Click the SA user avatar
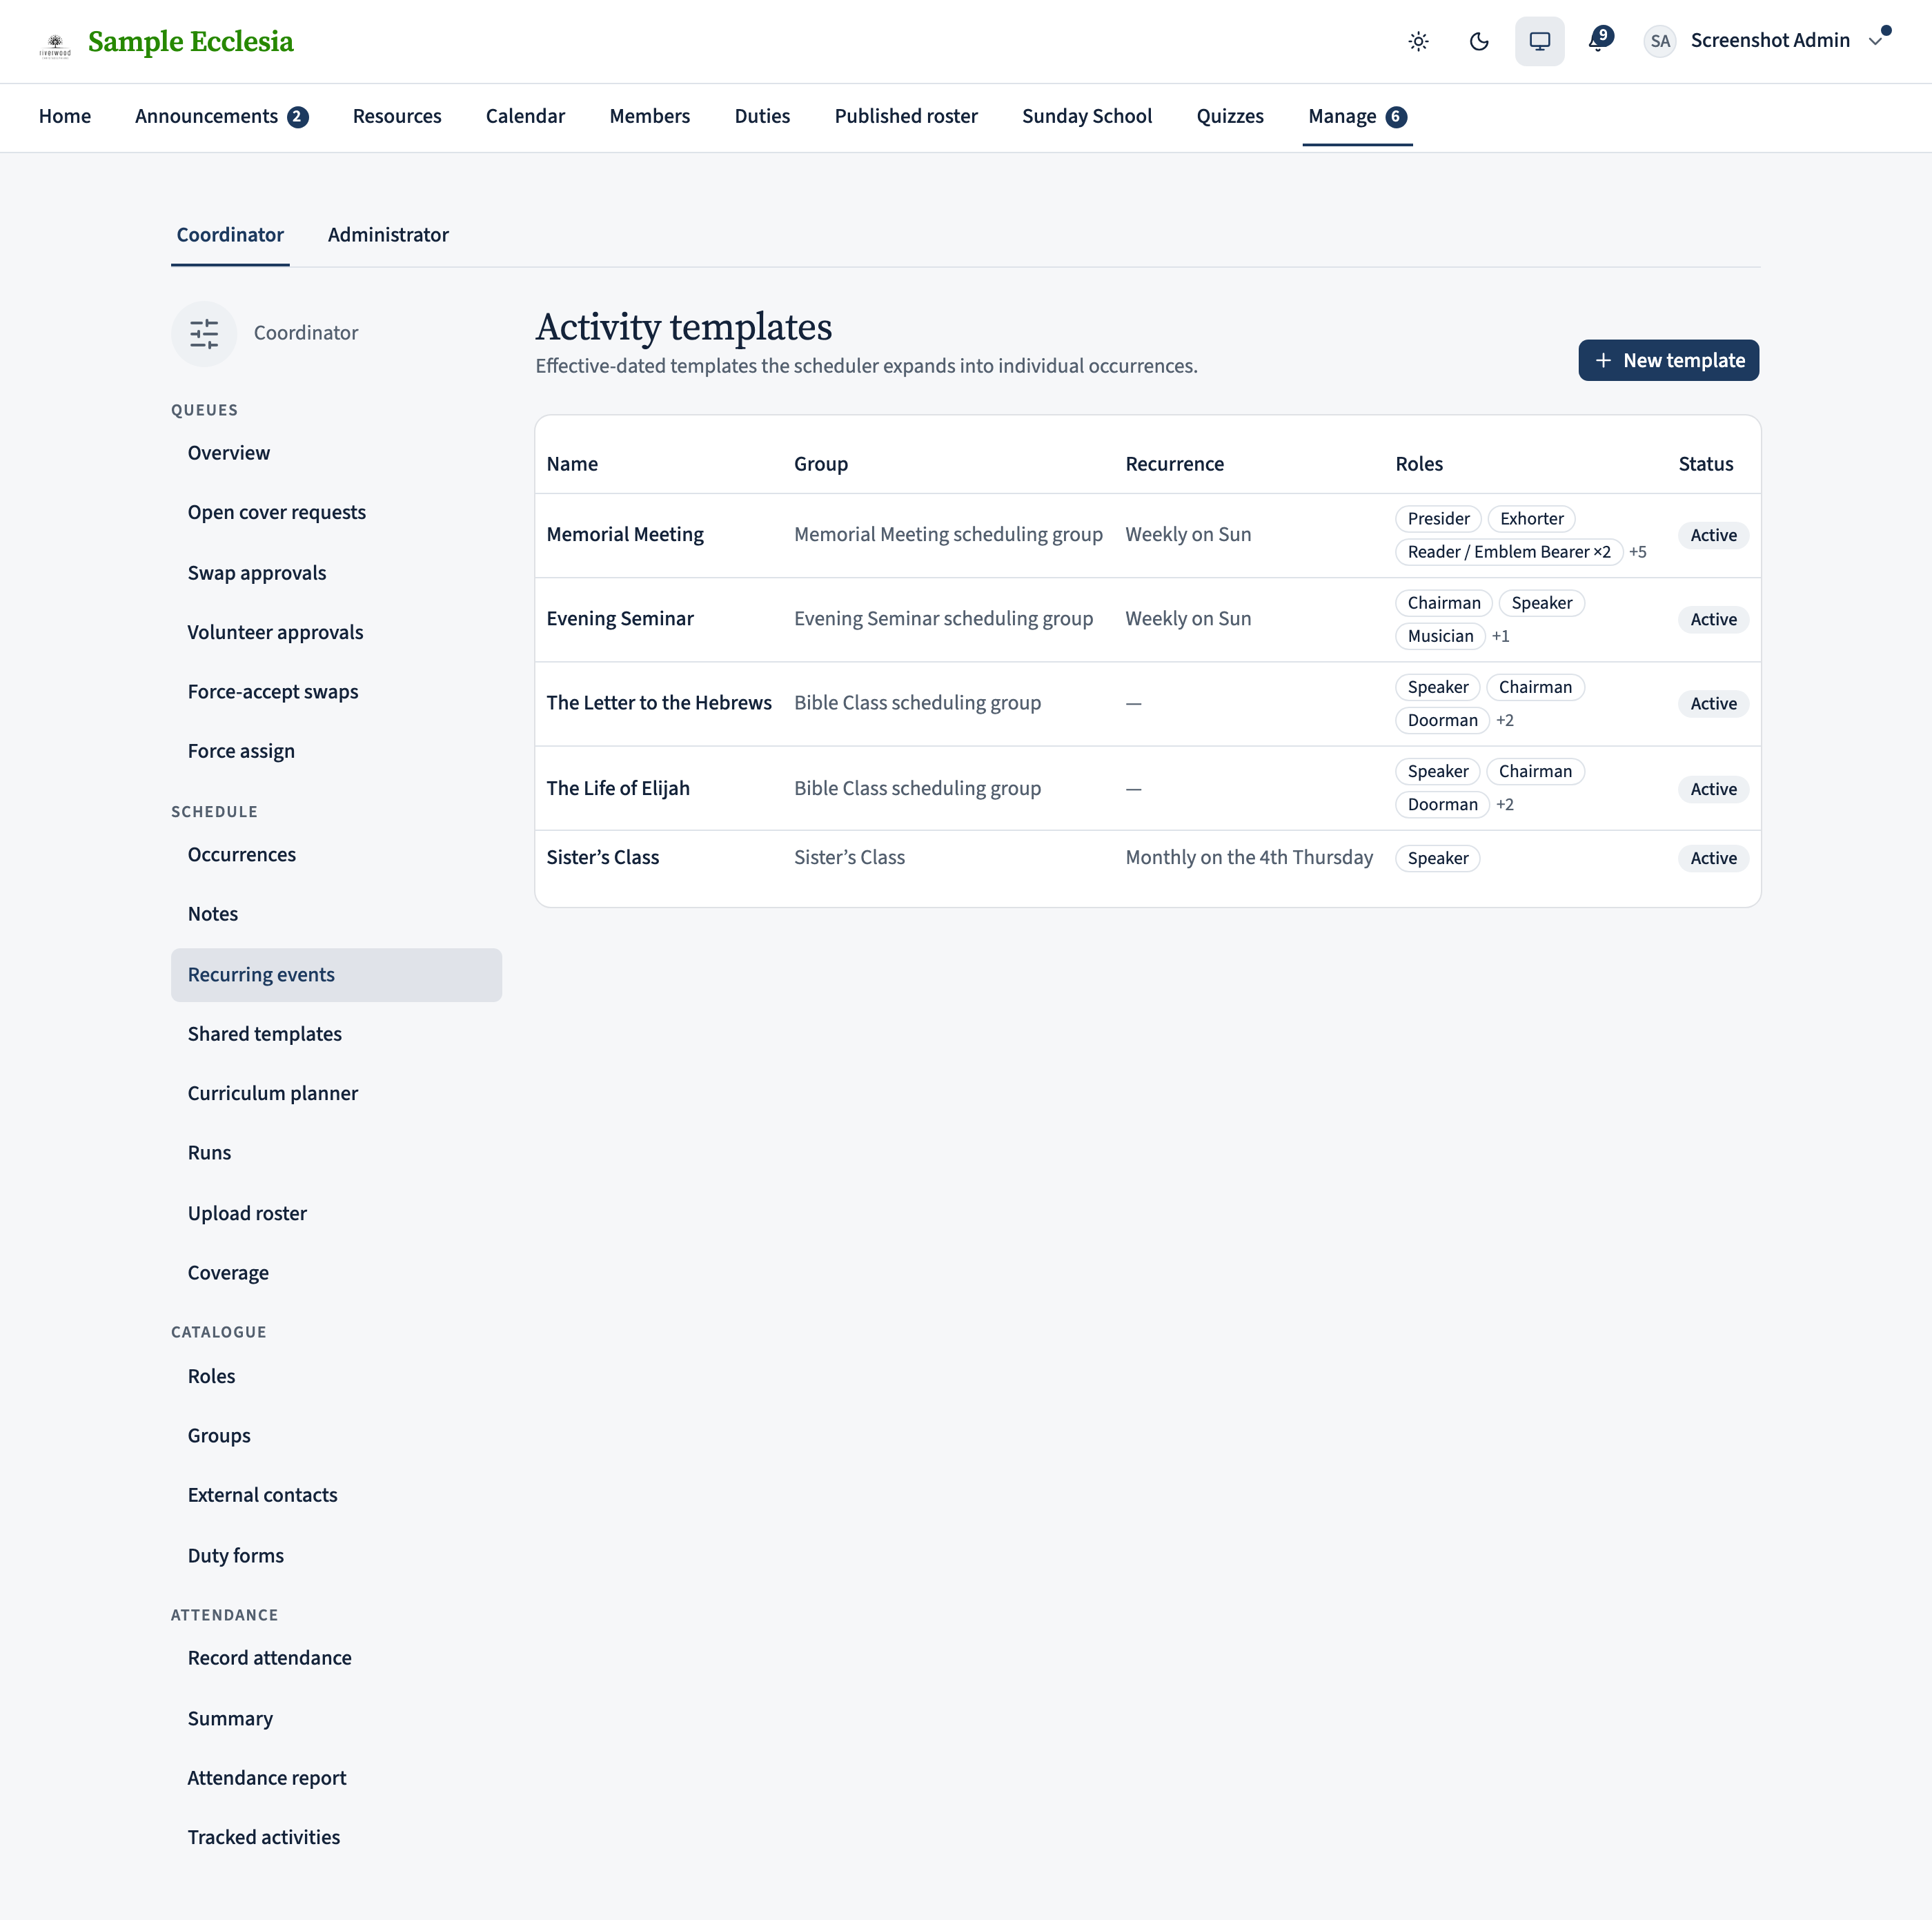 (x=1660, y=41)
